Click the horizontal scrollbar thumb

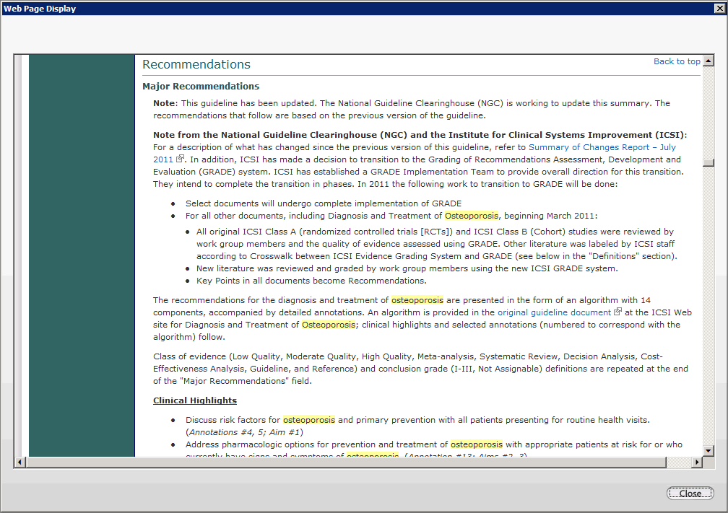(346, 462)
